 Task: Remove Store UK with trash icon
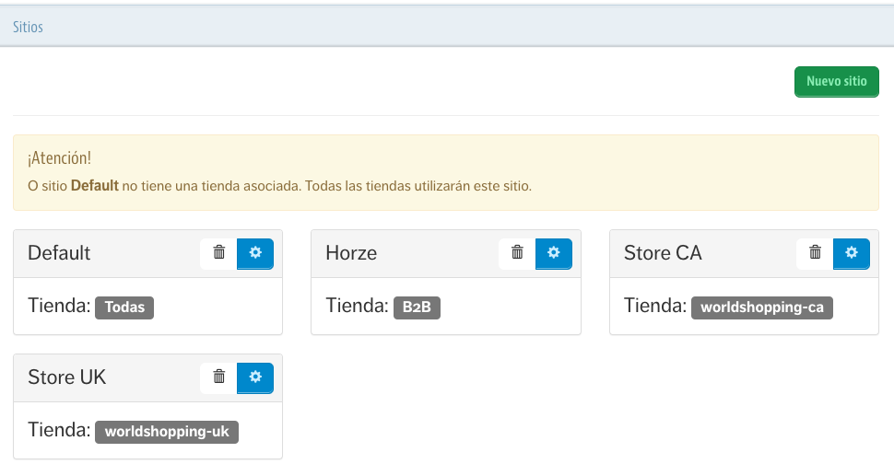coord(218,377)
